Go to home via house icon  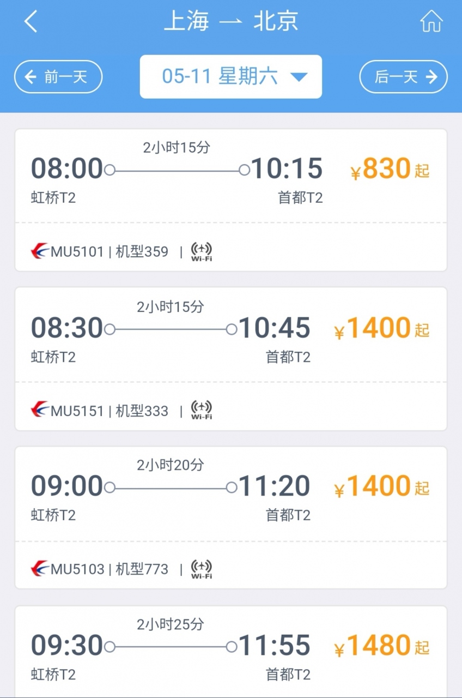431,22
